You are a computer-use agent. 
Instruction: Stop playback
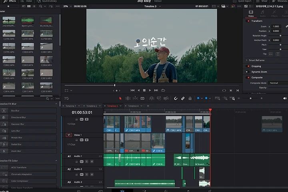(144, 90)
